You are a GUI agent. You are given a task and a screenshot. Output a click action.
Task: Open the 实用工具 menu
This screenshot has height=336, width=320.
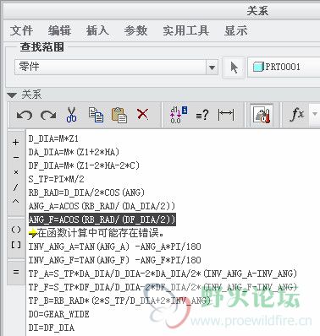pyautogui.click(x=185, y=30)
